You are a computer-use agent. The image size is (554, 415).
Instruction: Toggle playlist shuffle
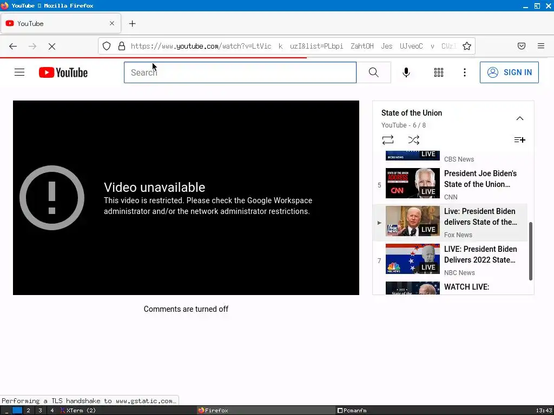click(414, 140)
